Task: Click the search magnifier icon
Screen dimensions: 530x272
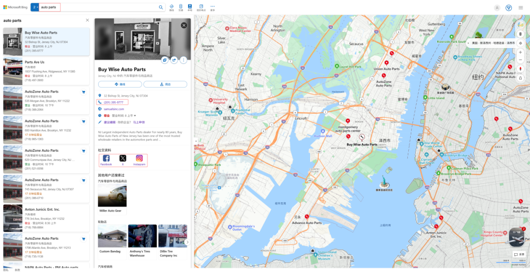Action: [161, 7]
